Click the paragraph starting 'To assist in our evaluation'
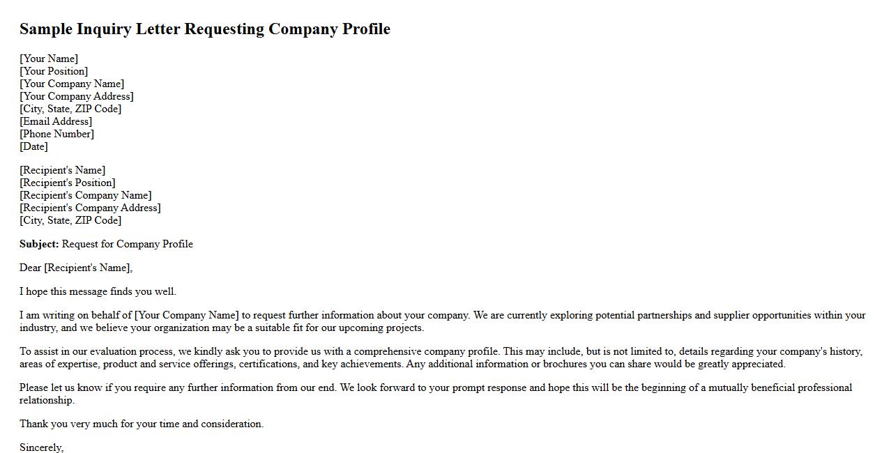This screenshot has height=453, width=891. click(441, 358)
